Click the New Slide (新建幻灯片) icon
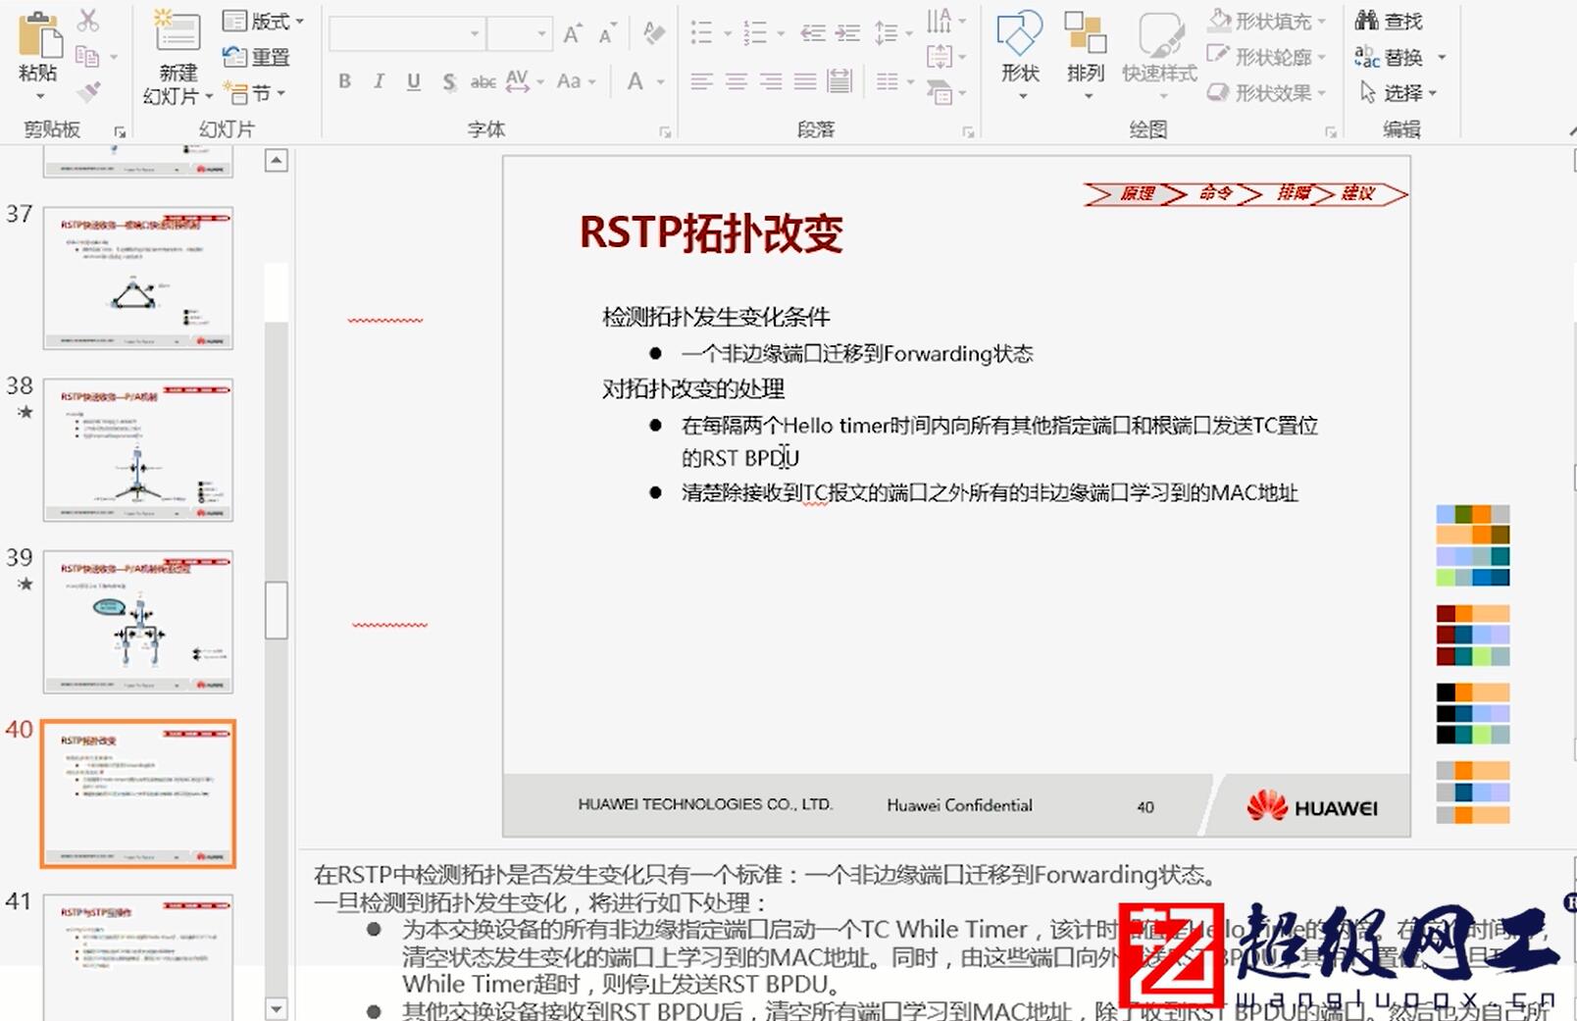The image size is (1577, 1021). coord(178,32)
